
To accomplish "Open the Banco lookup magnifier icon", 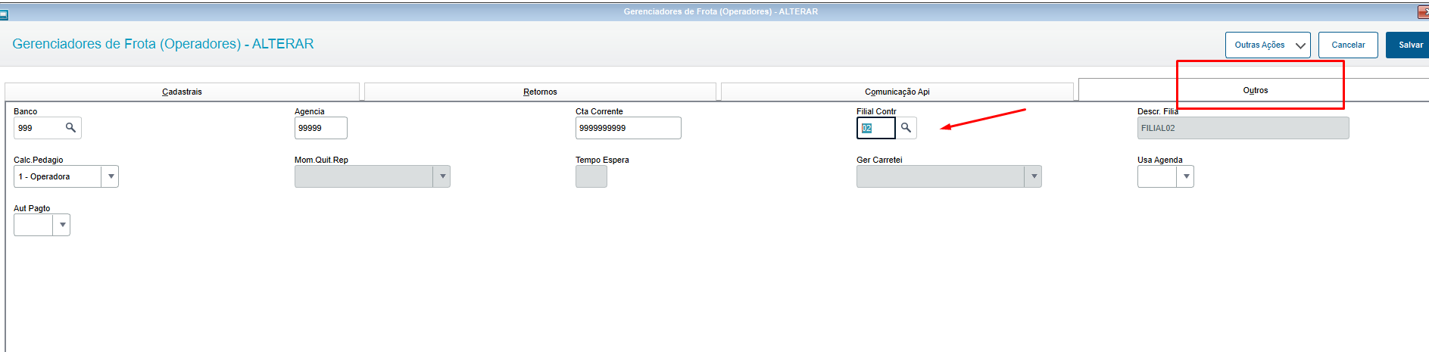I will 70,128.
